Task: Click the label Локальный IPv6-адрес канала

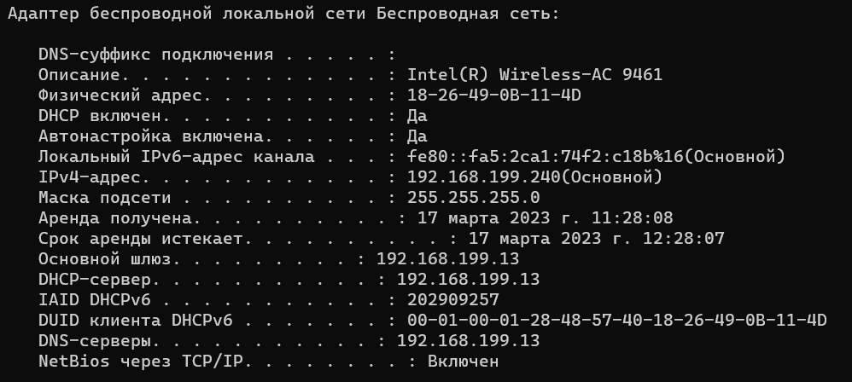Action: pyautogui.click(x=177, y=157)
